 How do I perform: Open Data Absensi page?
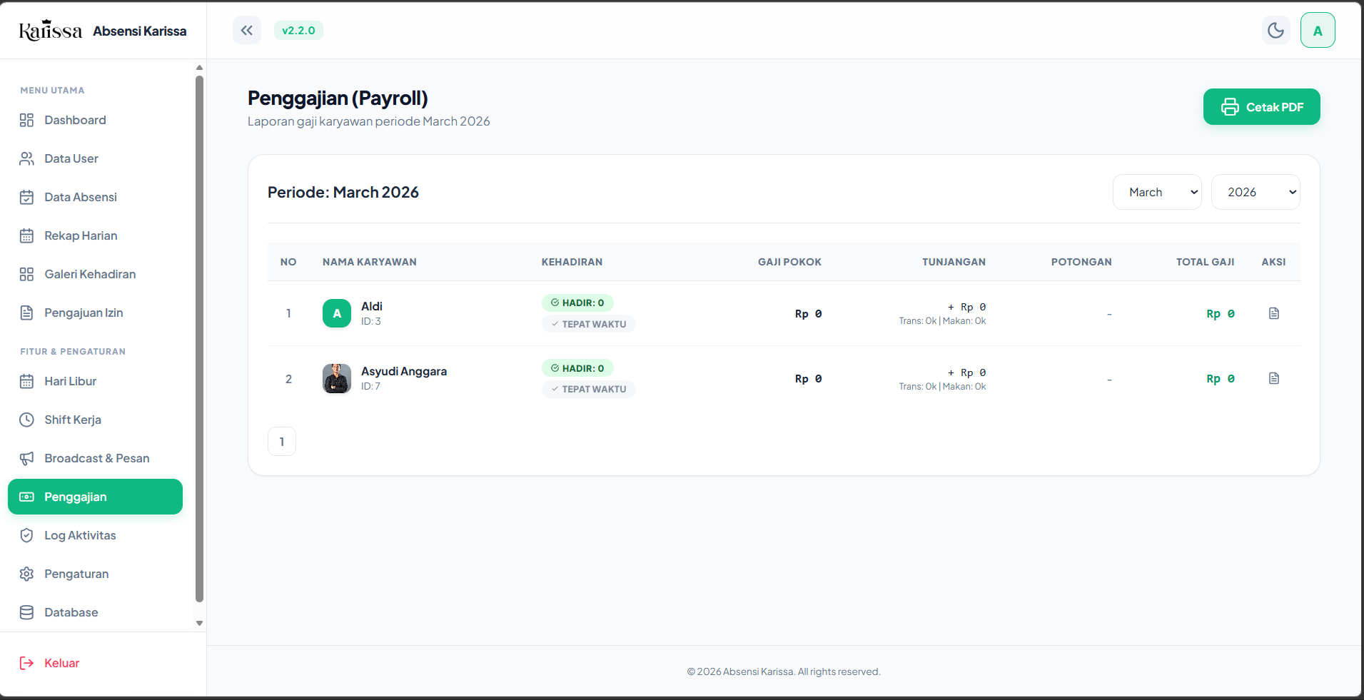(x=95, y=197)
